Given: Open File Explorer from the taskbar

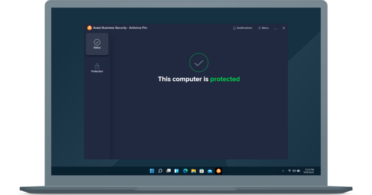Looking at the screenshot, I should [193, 171].
